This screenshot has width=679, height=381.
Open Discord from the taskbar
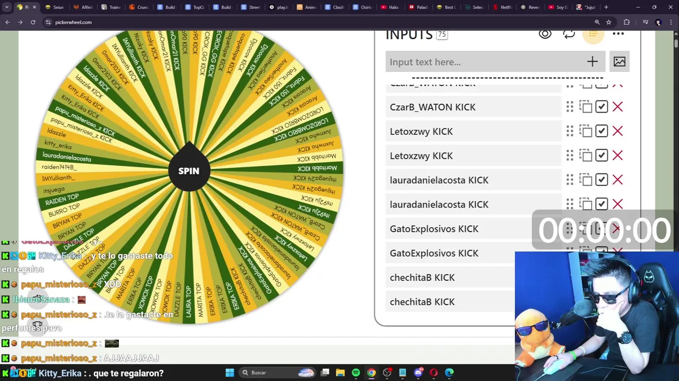[x=418, y=373]
